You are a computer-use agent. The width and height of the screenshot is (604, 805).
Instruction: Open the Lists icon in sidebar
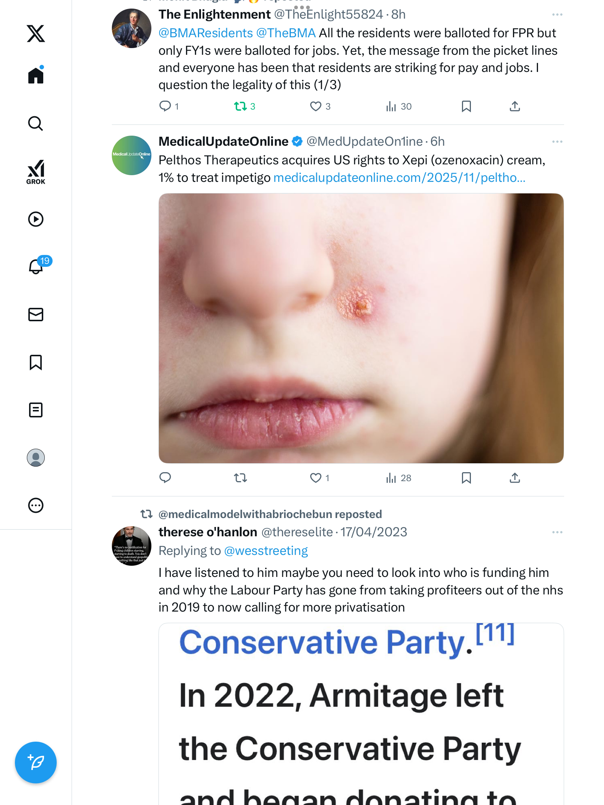click(36, 410)
